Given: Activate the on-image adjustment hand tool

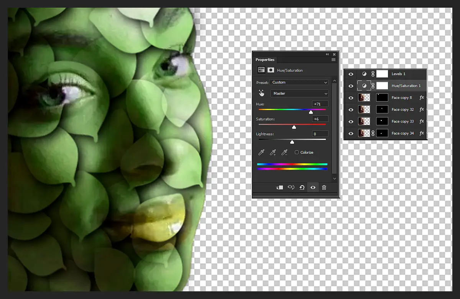Looking at the screenshot, I should pyautogui.click(x=261, y=93).
